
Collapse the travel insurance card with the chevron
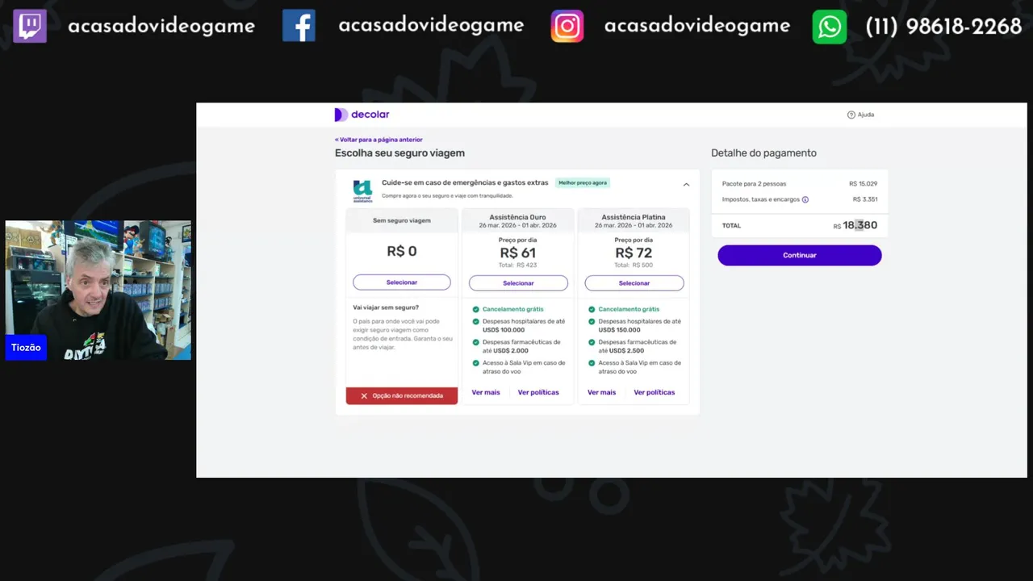point(686,184)
